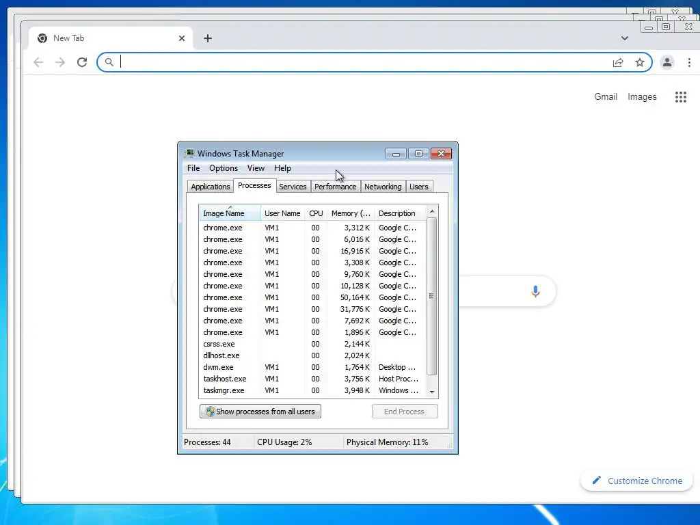Switch to the Performance tab
This screenshot has height=525, width=700.
tap(335, 187)
